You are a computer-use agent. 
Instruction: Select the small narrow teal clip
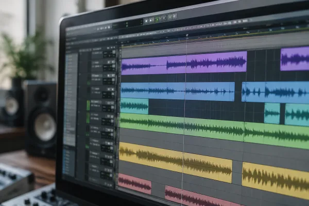tap(272, 113)
